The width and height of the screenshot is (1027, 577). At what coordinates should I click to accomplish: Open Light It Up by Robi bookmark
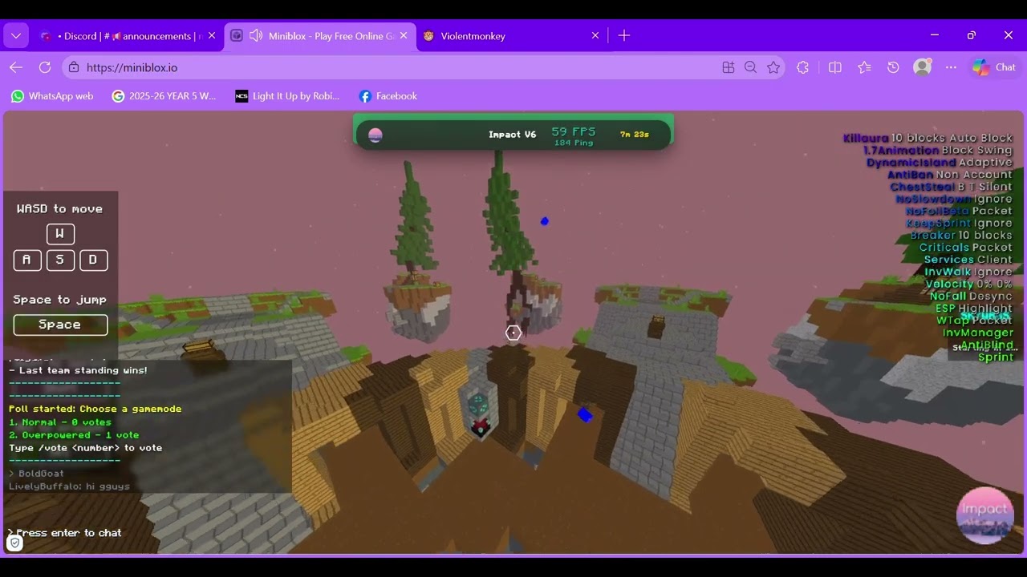287,96
